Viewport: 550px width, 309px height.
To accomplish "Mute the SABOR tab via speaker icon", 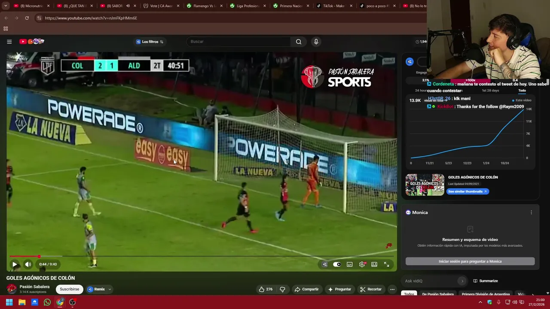I will [128, 6].
